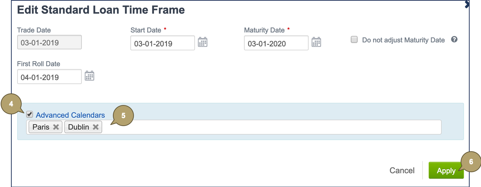Click the Advanced Calendars link
This screenshot has height=187, width=481.
pyautogui.click(x=70, y=115)
